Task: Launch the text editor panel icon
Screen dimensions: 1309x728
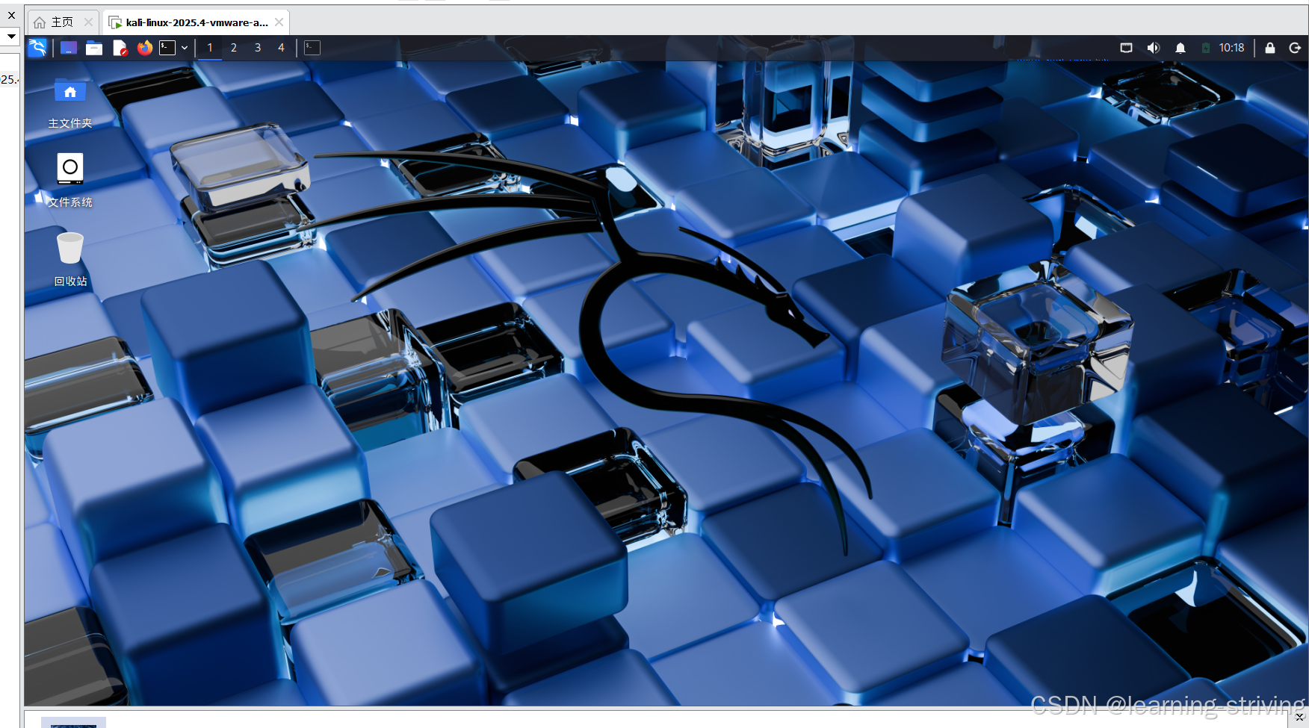Action: 120,48
